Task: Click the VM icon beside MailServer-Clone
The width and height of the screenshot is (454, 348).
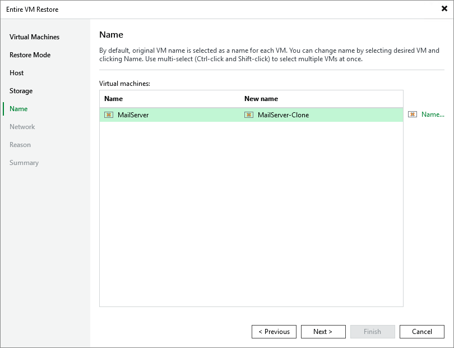Action: [248, 115]
